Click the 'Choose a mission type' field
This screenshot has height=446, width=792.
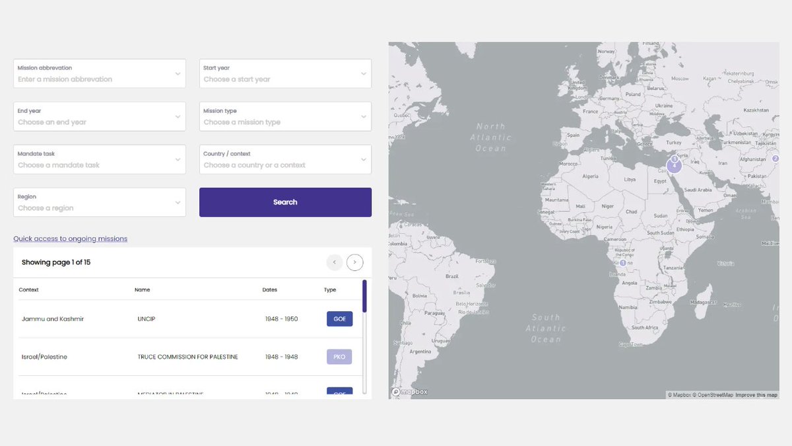coord(285,117)
